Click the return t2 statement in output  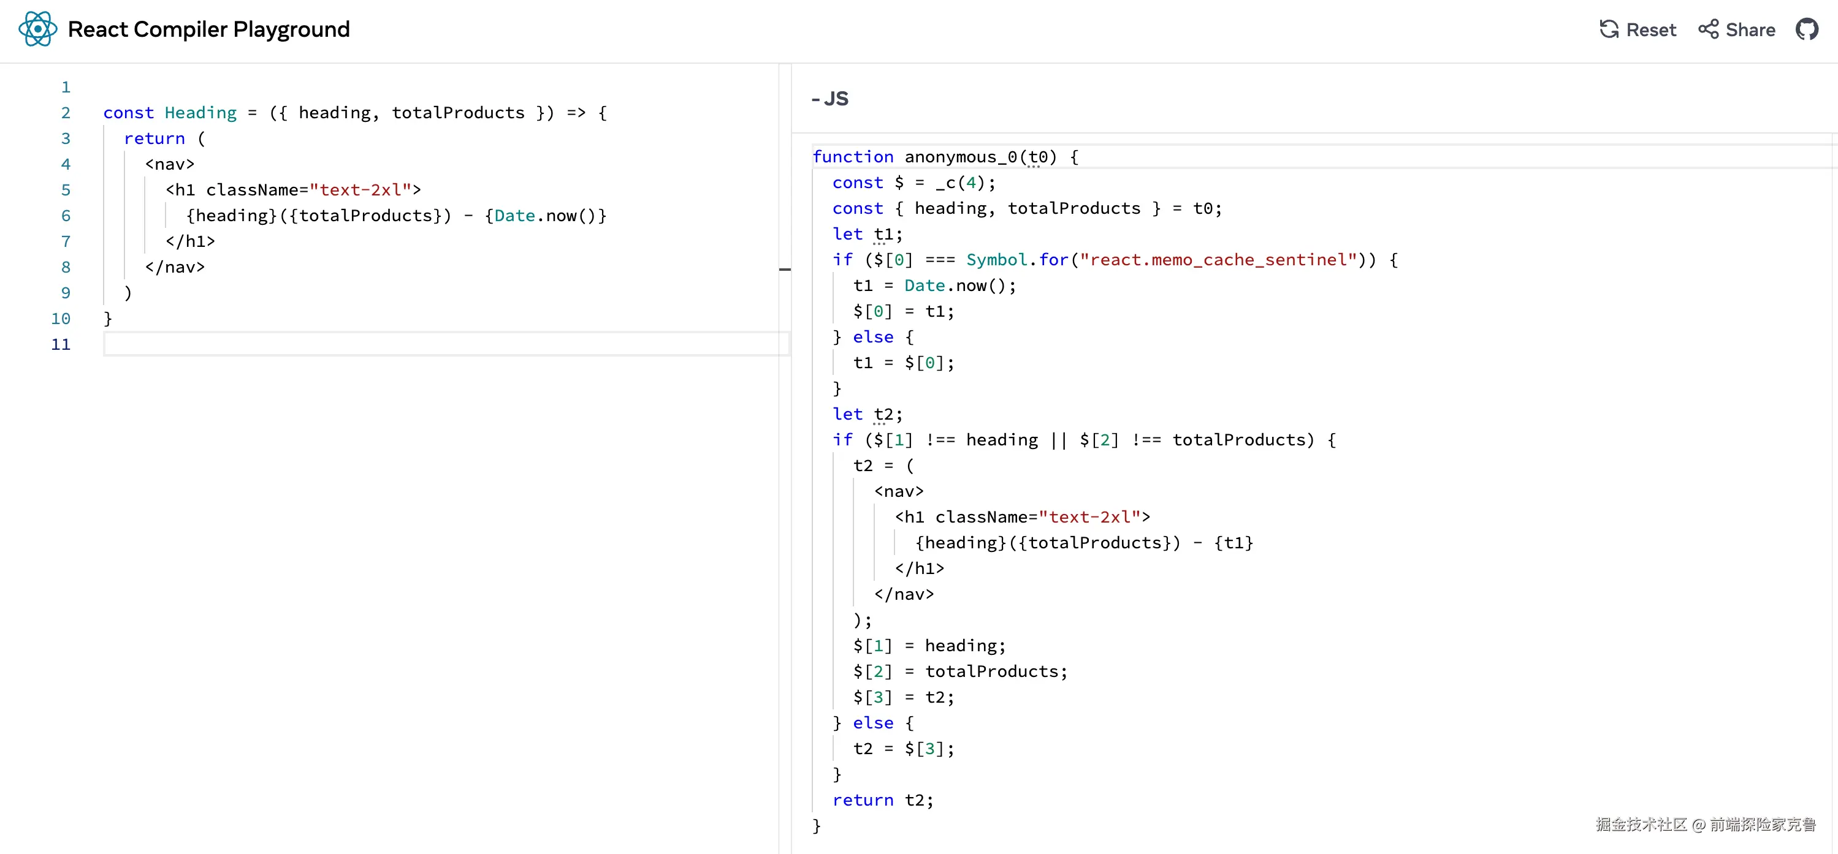(x=883, y=800)
